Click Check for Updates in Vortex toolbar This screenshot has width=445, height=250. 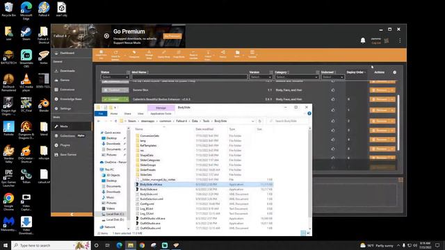coord(115,55)
